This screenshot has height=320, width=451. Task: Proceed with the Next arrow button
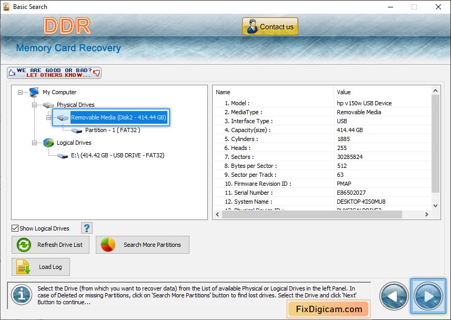click(x=428, y=296)
